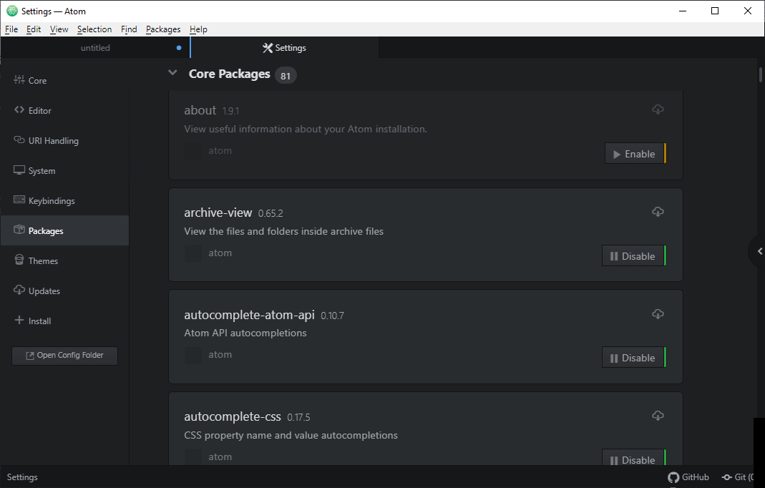Disable the autocomplete-atom-api package
Screen dimensions: 765x488
coord(634,358)
